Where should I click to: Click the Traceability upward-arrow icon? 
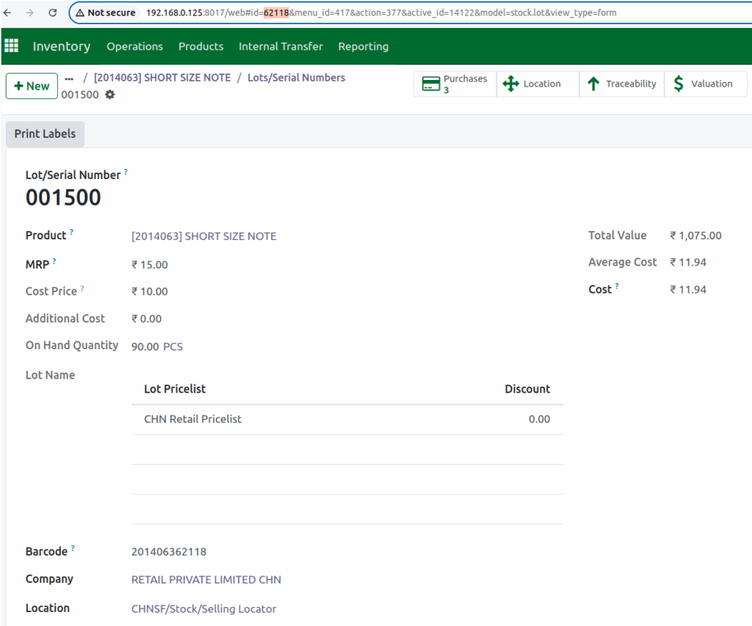[593, 84]
